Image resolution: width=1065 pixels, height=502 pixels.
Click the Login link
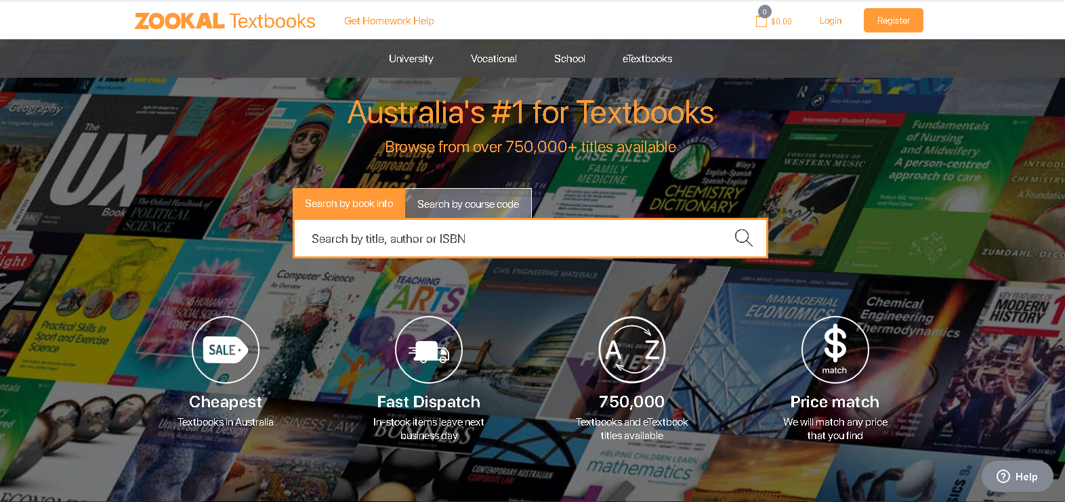pyautogui.click(x=831, y=21)
